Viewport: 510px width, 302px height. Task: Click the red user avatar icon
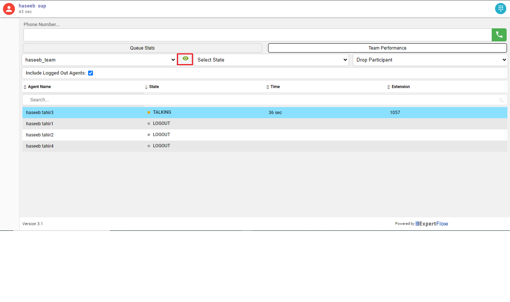click(x=9, y=9)
